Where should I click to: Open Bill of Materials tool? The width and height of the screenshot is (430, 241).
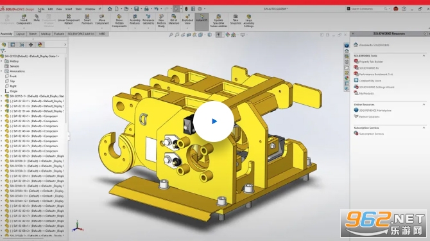tap(173, 19)
